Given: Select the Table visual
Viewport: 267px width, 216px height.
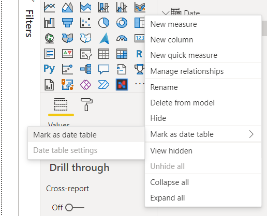Looking at the screenshot, I should [103, 54].
